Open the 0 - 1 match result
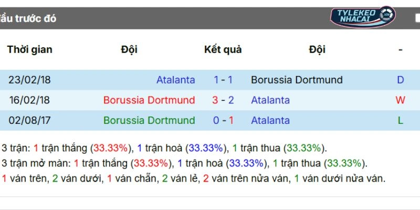The width and height of the screenshot is (420, 210). pos(223,120)
